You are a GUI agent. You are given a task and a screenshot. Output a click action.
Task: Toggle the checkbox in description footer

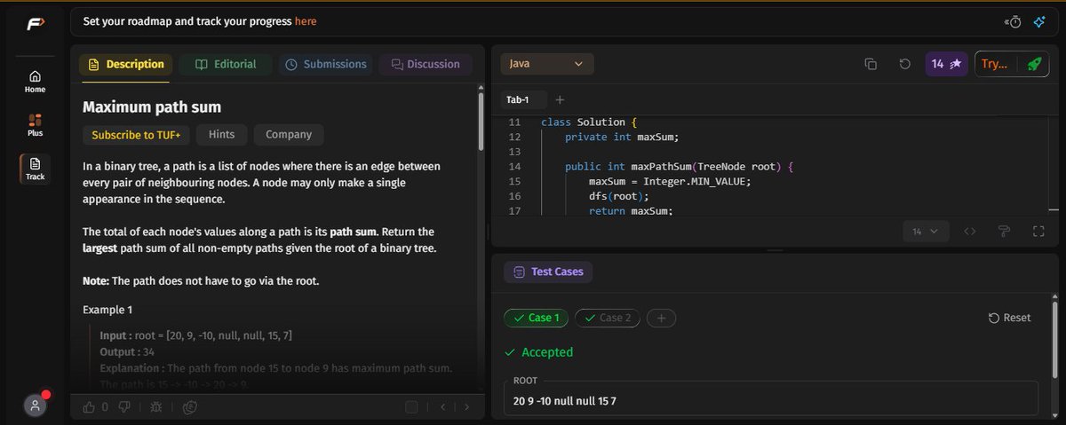(410, 407)
